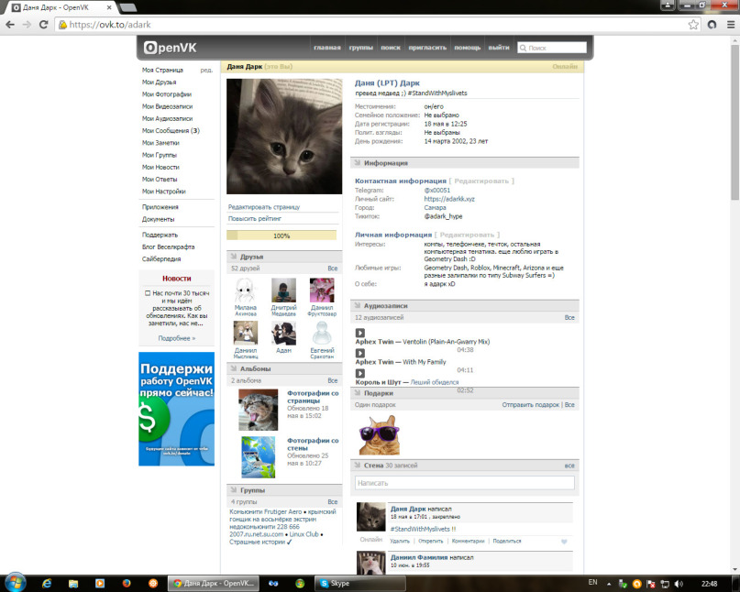Open Фотографии со страницы album thumbnail

(x=259, y=410)
